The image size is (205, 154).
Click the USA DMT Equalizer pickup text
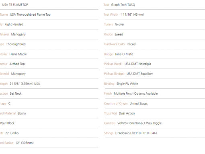click(139, 74)
